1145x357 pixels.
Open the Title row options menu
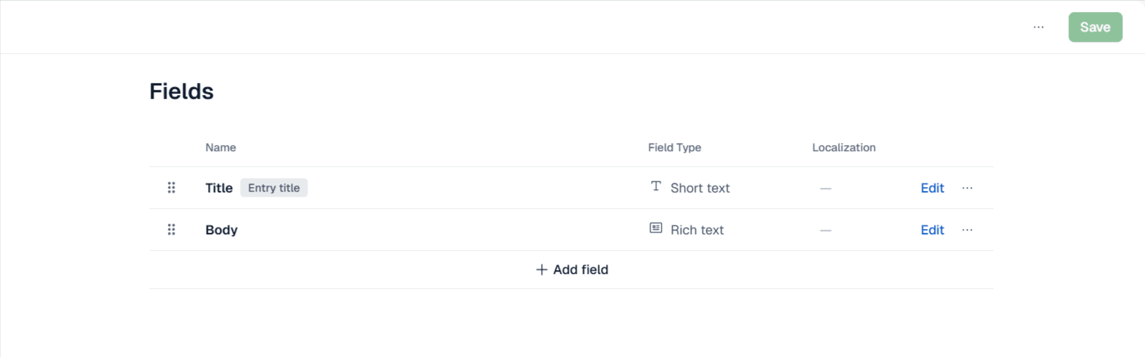967,188
